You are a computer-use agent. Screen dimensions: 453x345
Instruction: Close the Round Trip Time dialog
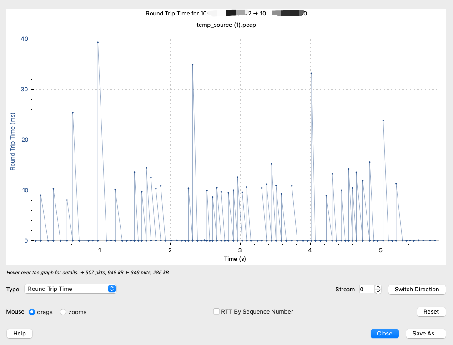tap(384, 333)
